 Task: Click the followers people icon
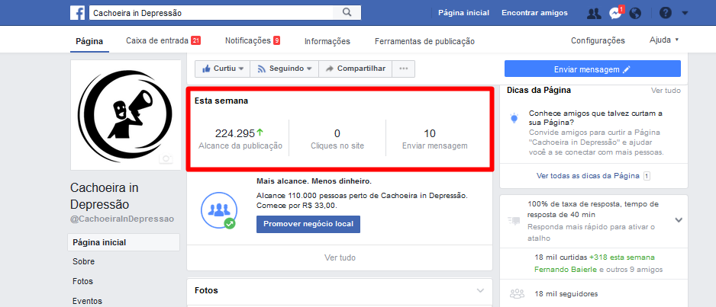pos(517,294)
